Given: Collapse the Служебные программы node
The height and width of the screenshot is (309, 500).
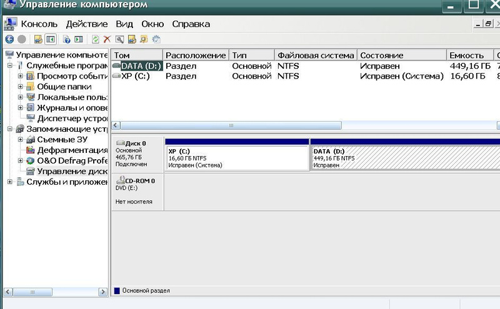Looking at the screenshot, I should click(x=10, y=66).
